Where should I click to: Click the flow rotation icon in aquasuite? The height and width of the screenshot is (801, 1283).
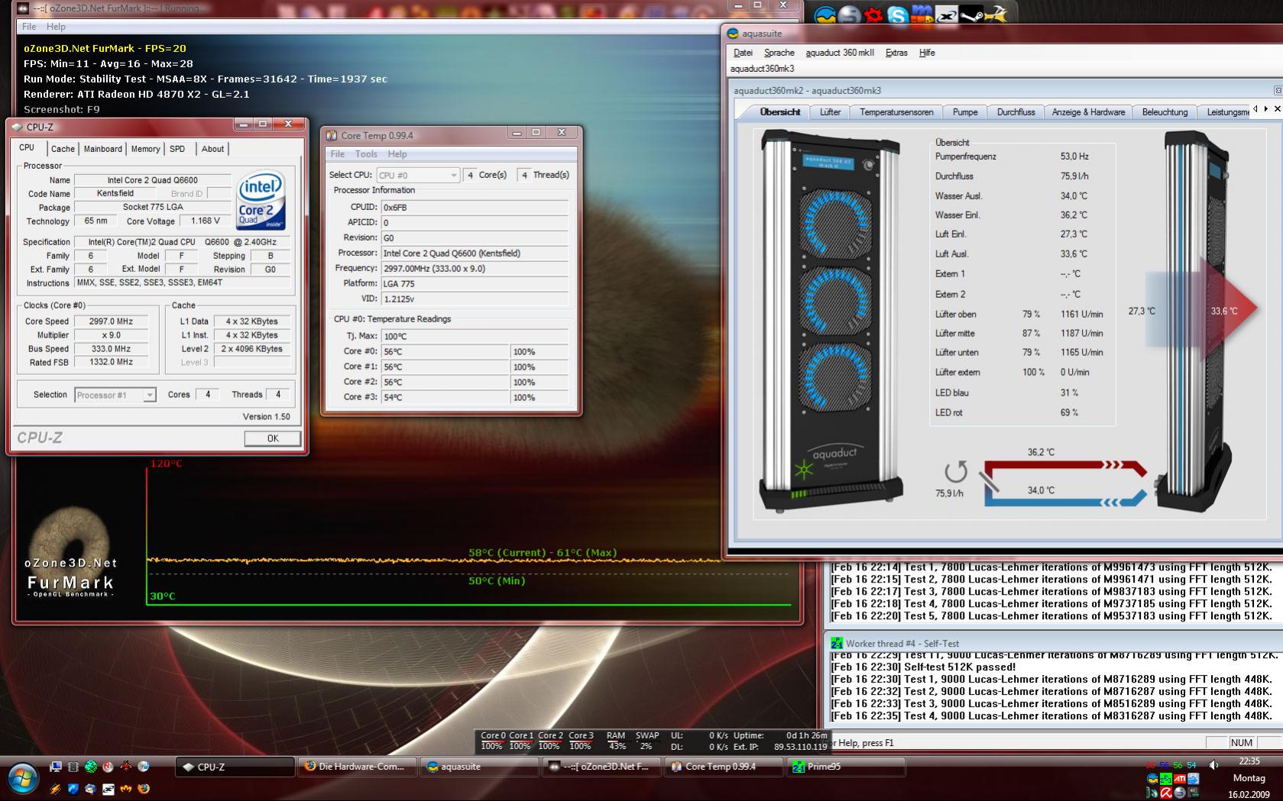[955, 471]
